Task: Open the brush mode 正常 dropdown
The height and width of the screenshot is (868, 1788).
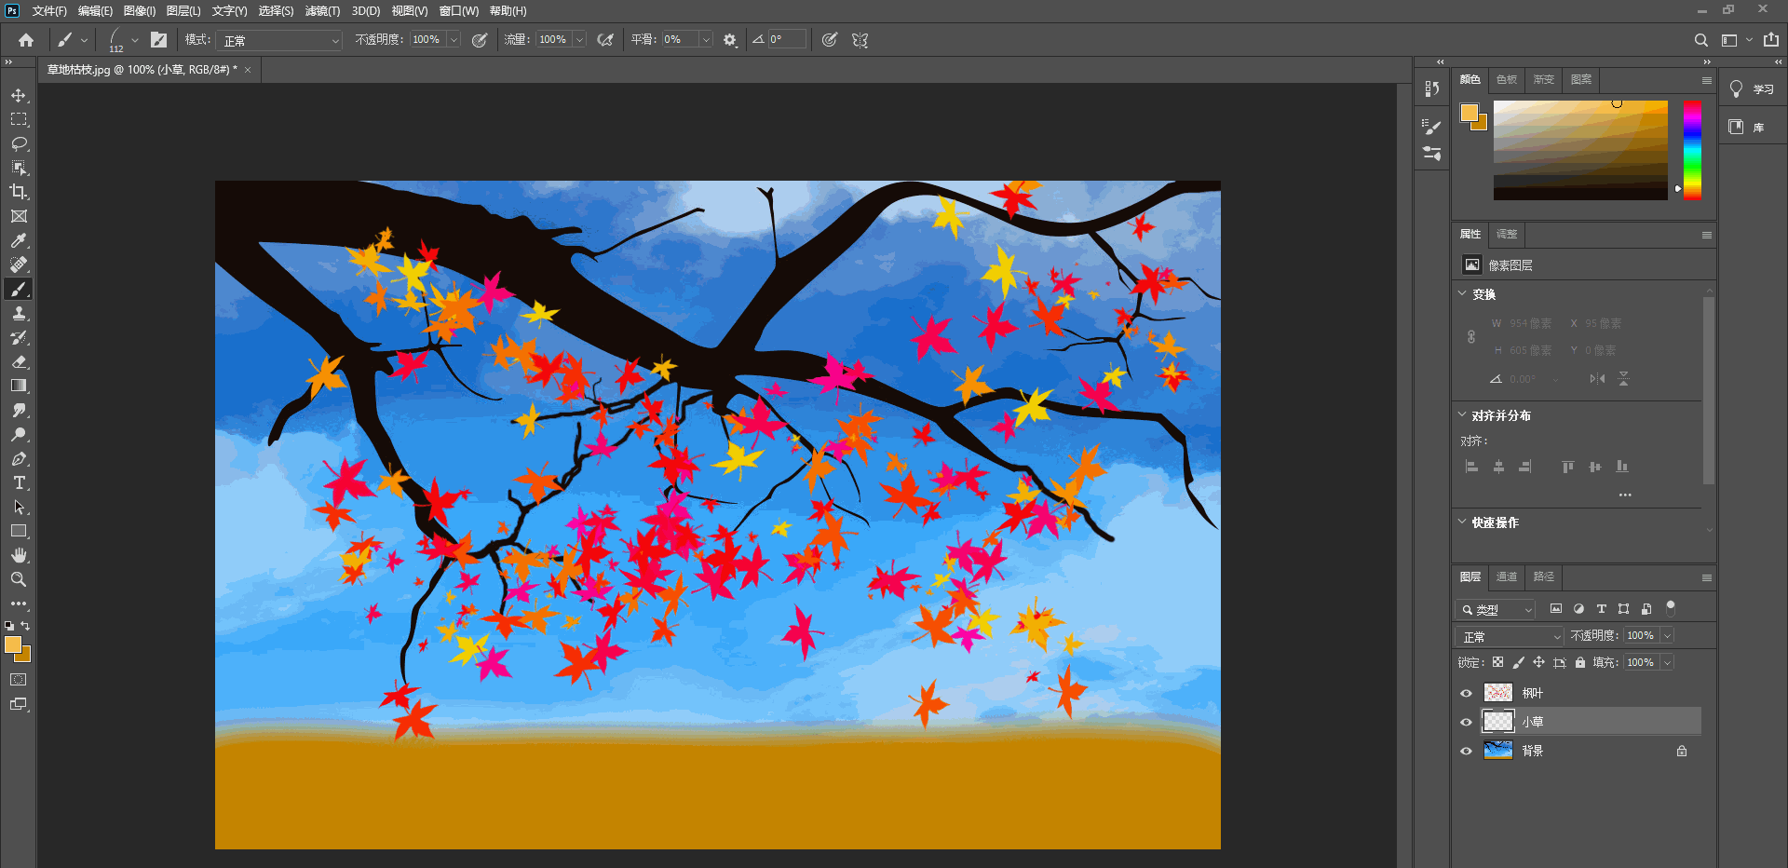Action: click(x=280, y=40)
